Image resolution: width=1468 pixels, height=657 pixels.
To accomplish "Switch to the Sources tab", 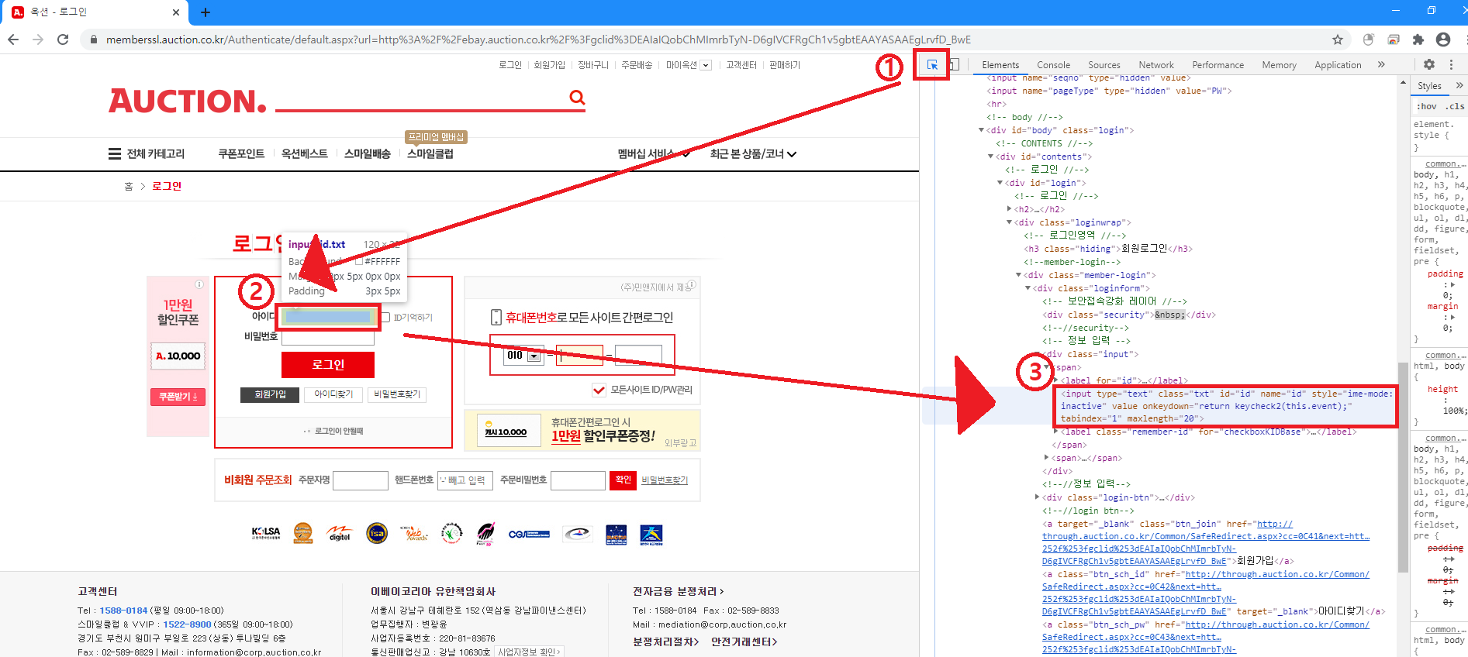I will [1104, 65].
